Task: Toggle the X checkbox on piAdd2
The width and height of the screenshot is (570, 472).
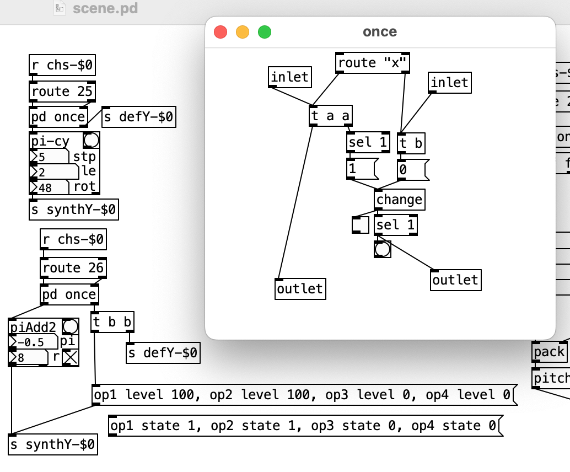Action: coord(70,357)
